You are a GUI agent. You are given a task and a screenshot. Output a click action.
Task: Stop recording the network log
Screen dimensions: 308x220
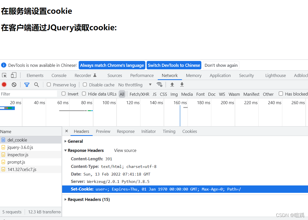pos(4,85)
